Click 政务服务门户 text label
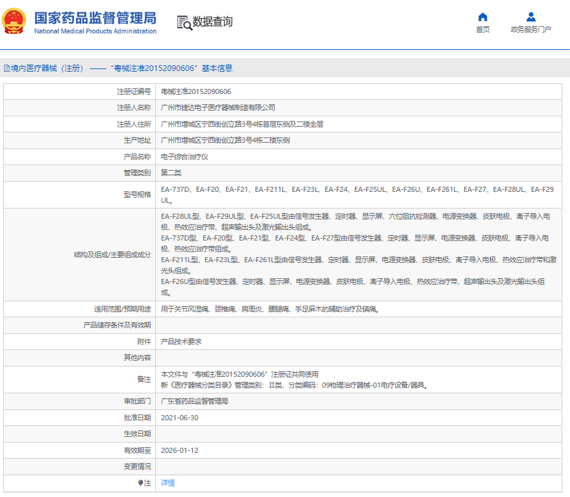Screen dimensions: 570x497 coord(531,29)
